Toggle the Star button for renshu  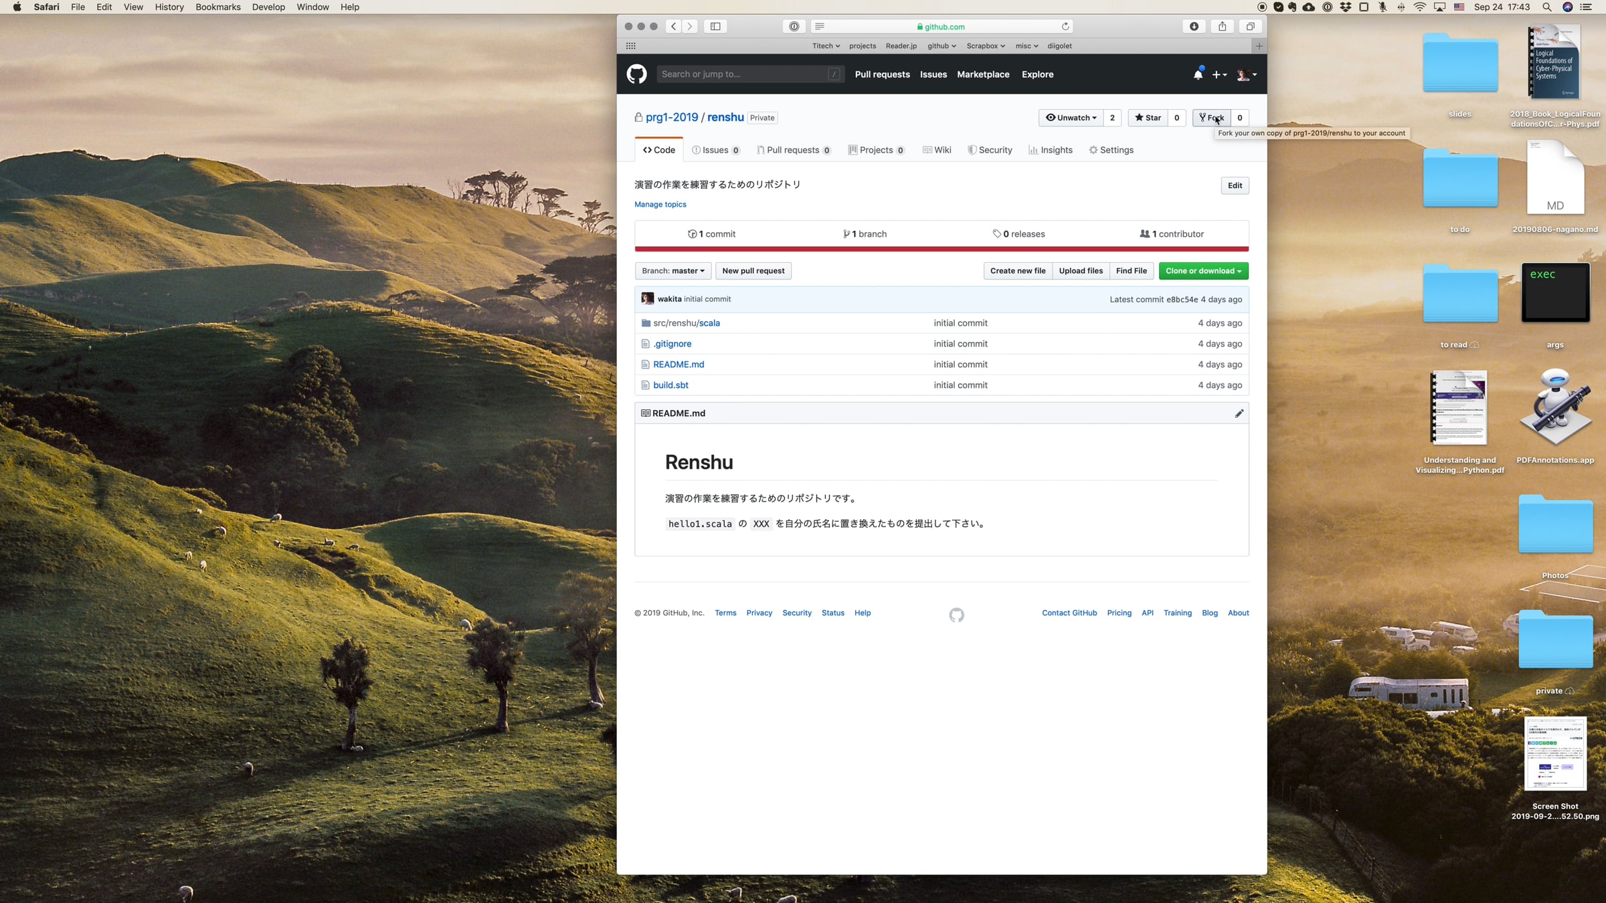click(1148, 118)
